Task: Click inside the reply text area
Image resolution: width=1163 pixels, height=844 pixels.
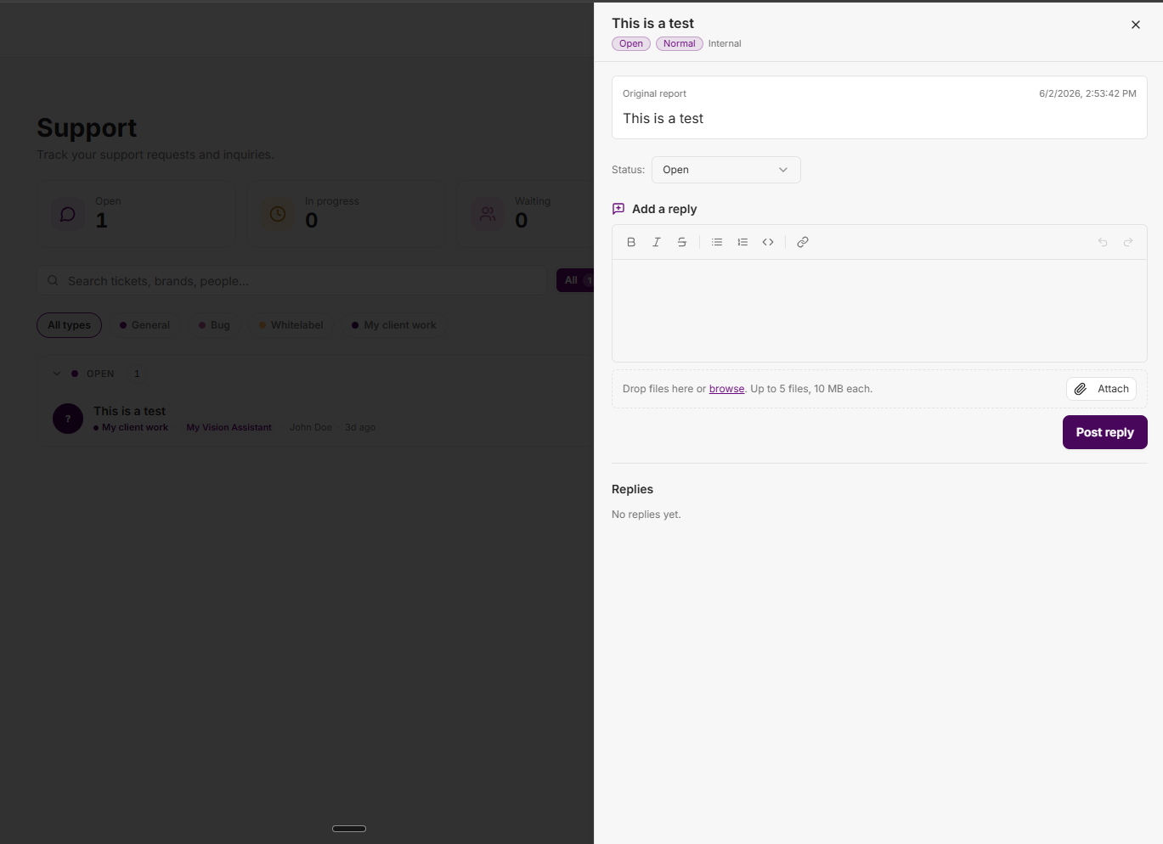Action: point(879,311)
